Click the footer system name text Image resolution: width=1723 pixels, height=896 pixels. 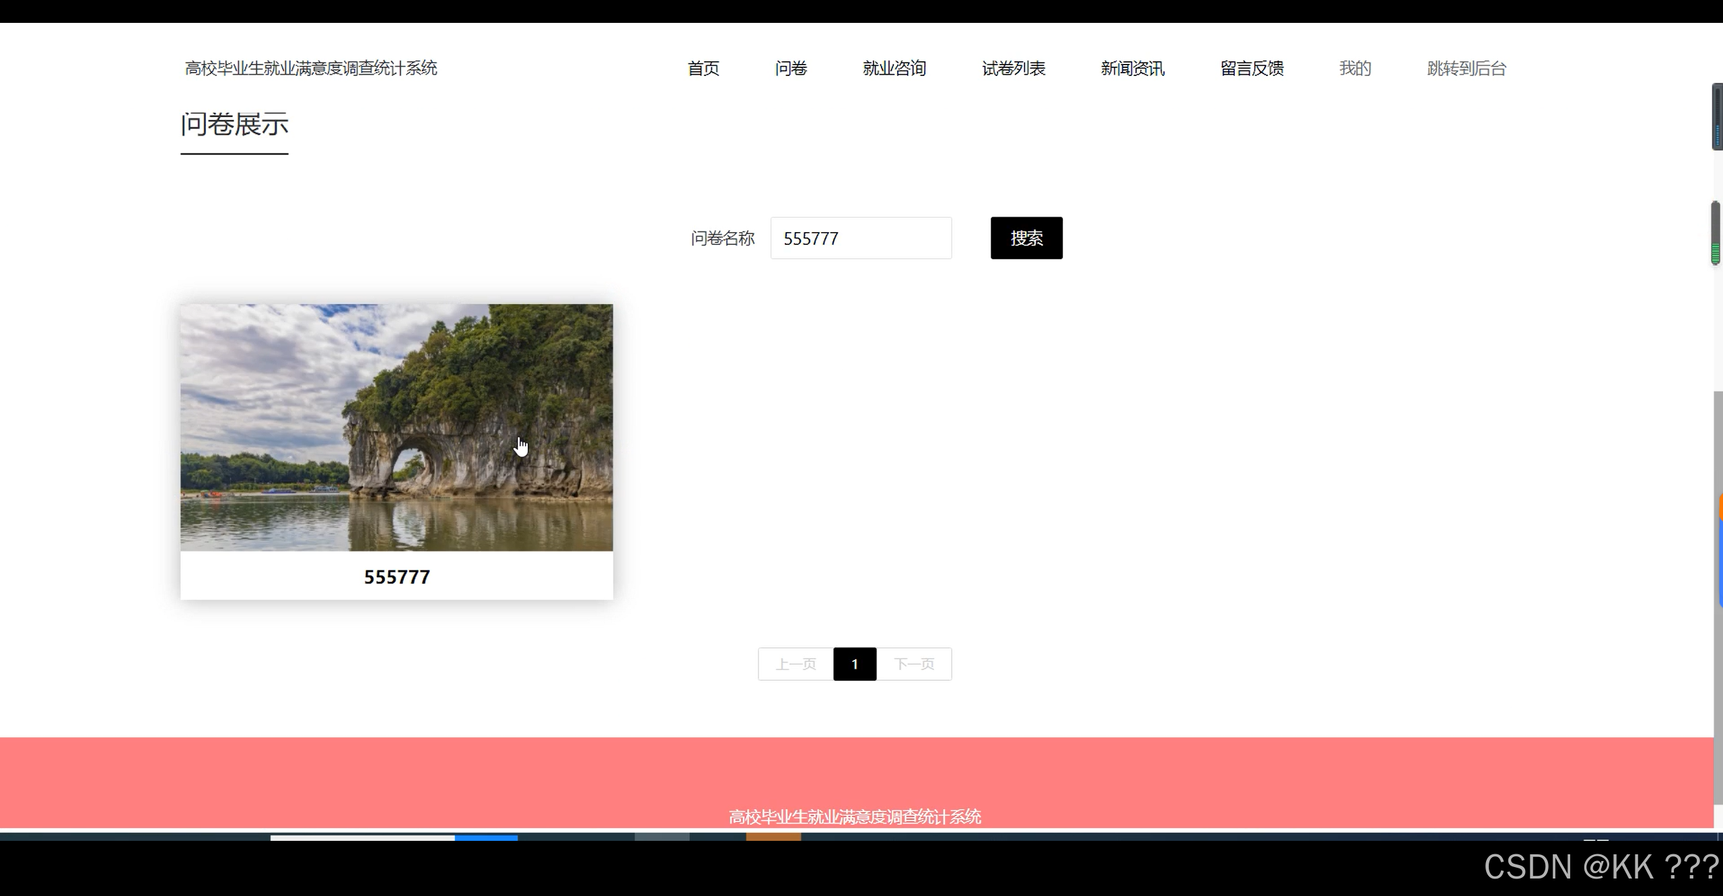(855, 817)
